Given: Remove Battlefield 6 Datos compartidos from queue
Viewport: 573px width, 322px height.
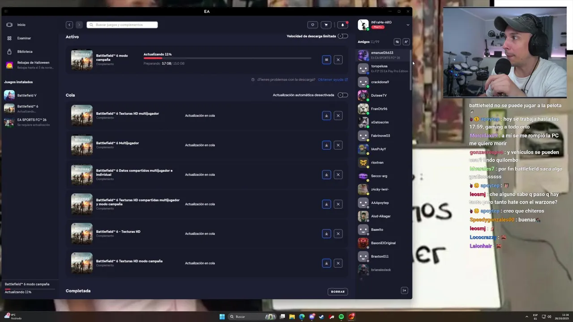Looking at the screenshot, I should click(x=338, y=174).
